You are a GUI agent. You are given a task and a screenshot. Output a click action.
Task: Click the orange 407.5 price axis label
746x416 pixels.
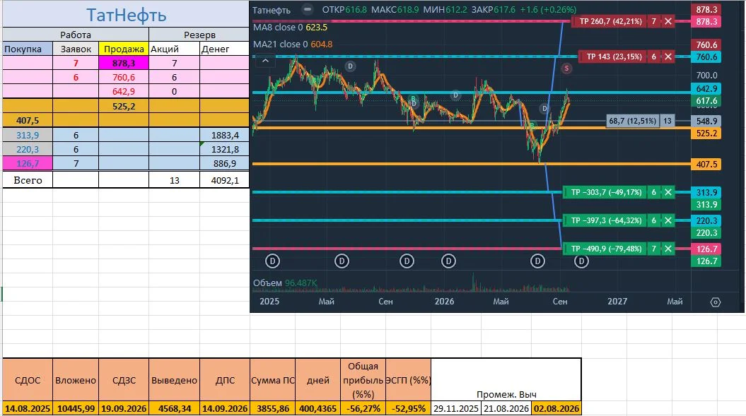(706, 164)
